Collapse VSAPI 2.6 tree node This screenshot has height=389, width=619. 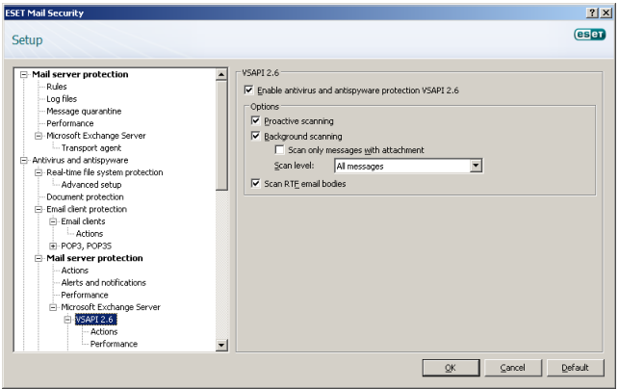67,320
